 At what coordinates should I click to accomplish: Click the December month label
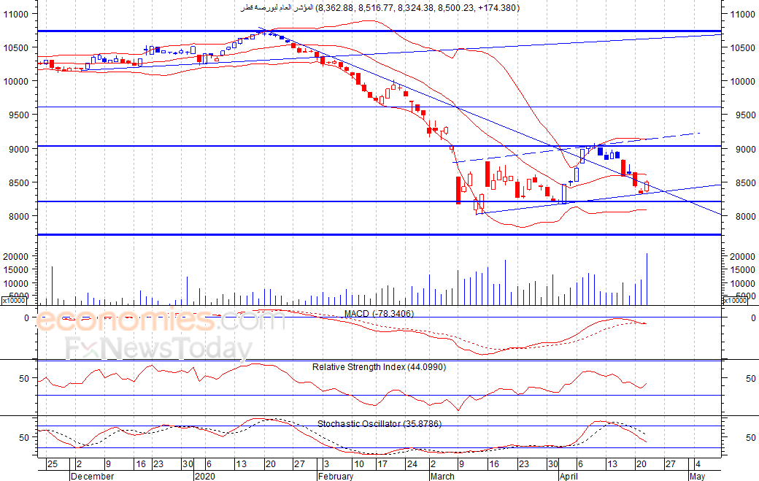coord(93,476)
